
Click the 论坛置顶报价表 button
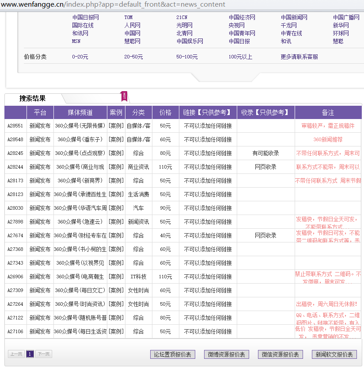pos(172,354)
